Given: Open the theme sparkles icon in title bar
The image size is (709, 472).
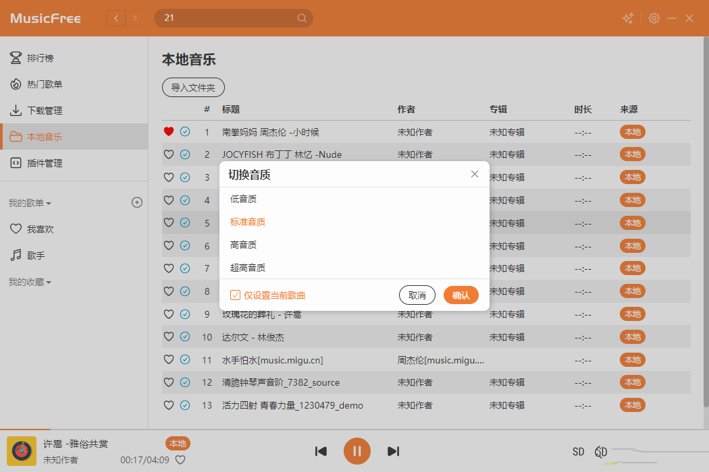Looking at the screenshot, I should pos(627,18).
